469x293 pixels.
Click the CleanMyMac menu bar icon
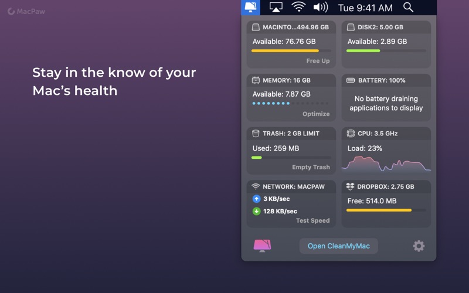(x=250, y=7)
